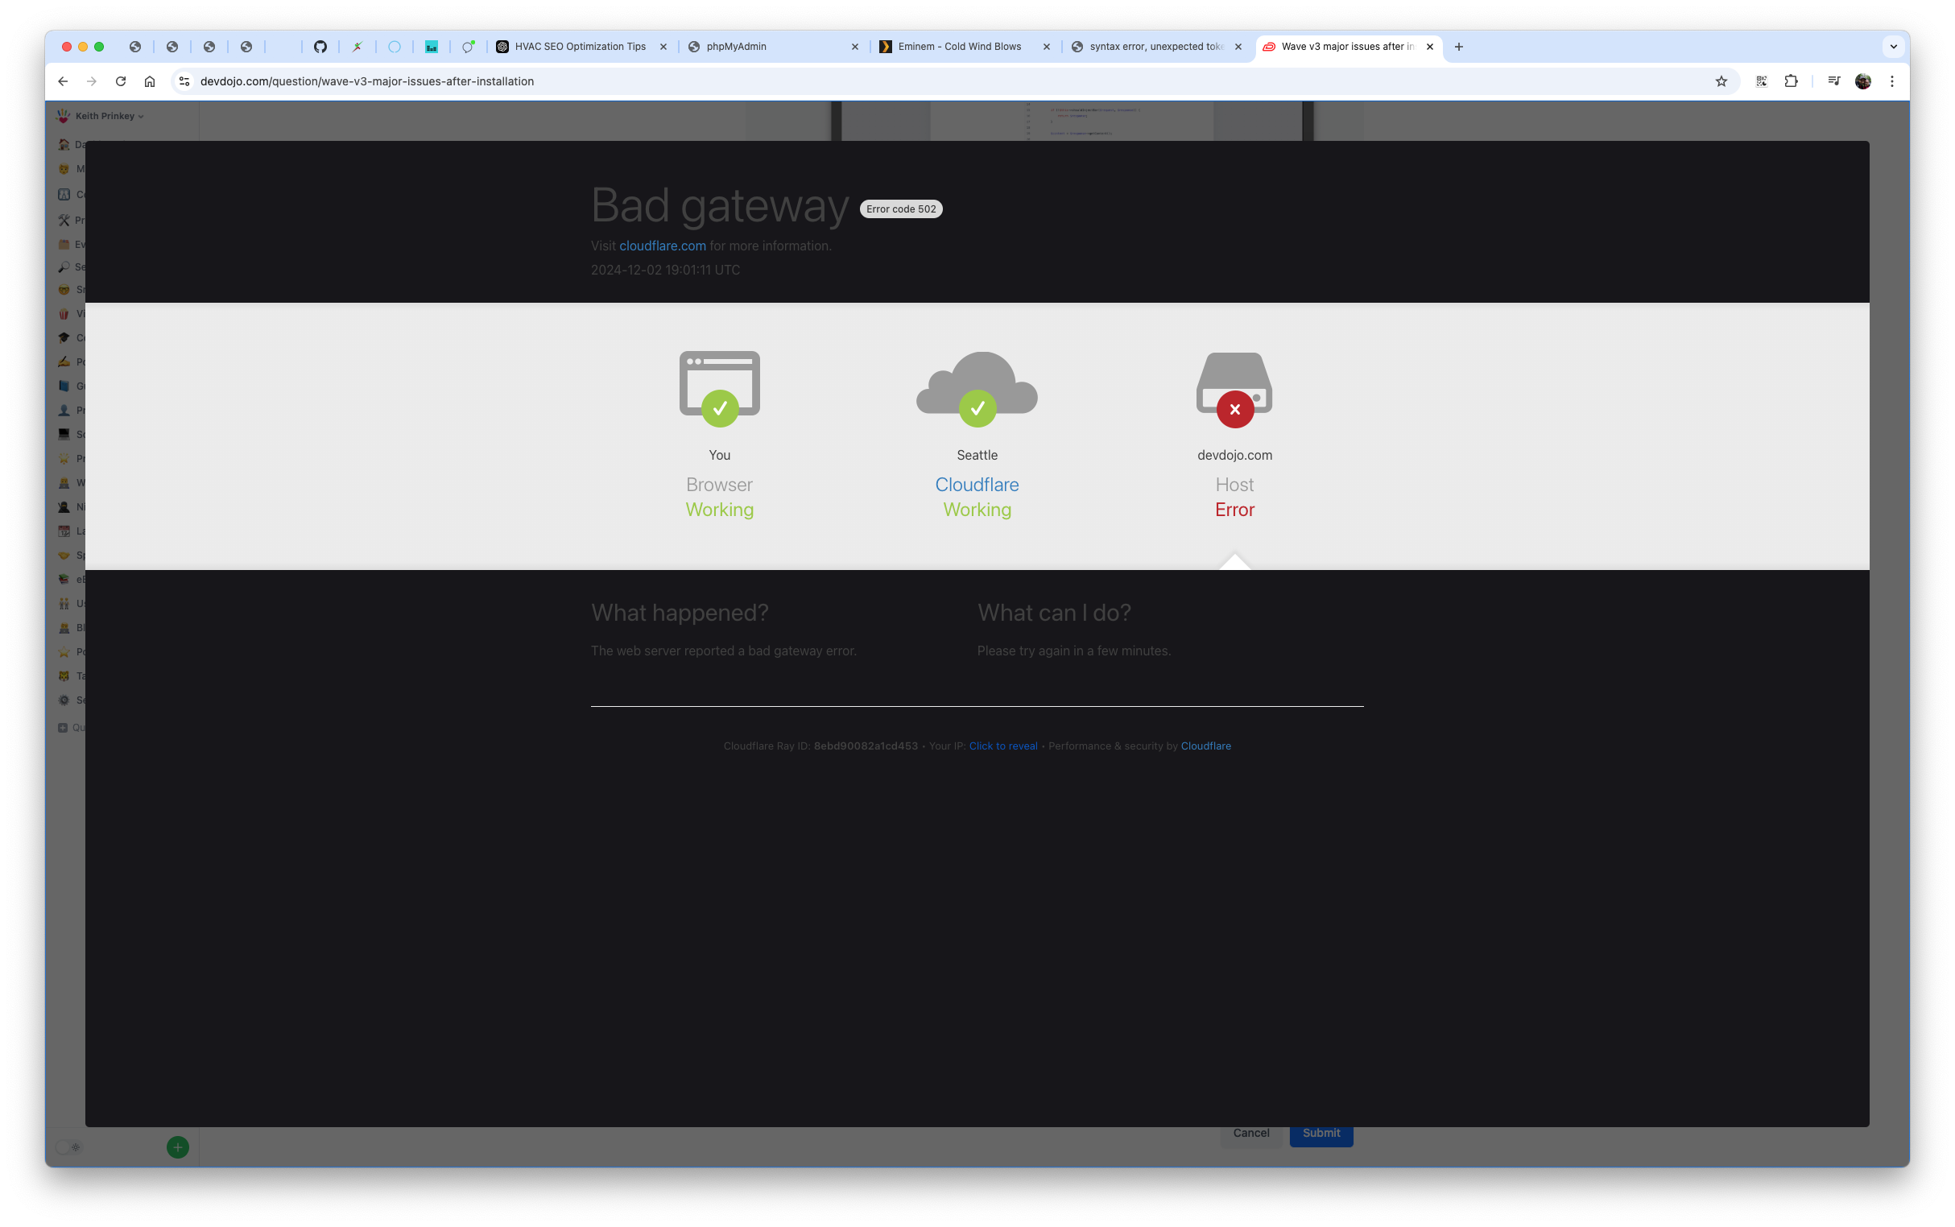The image size is (1955, 1227).
Task: Toggle the dark mode switch in sidebar
Action: (68, 1146)
